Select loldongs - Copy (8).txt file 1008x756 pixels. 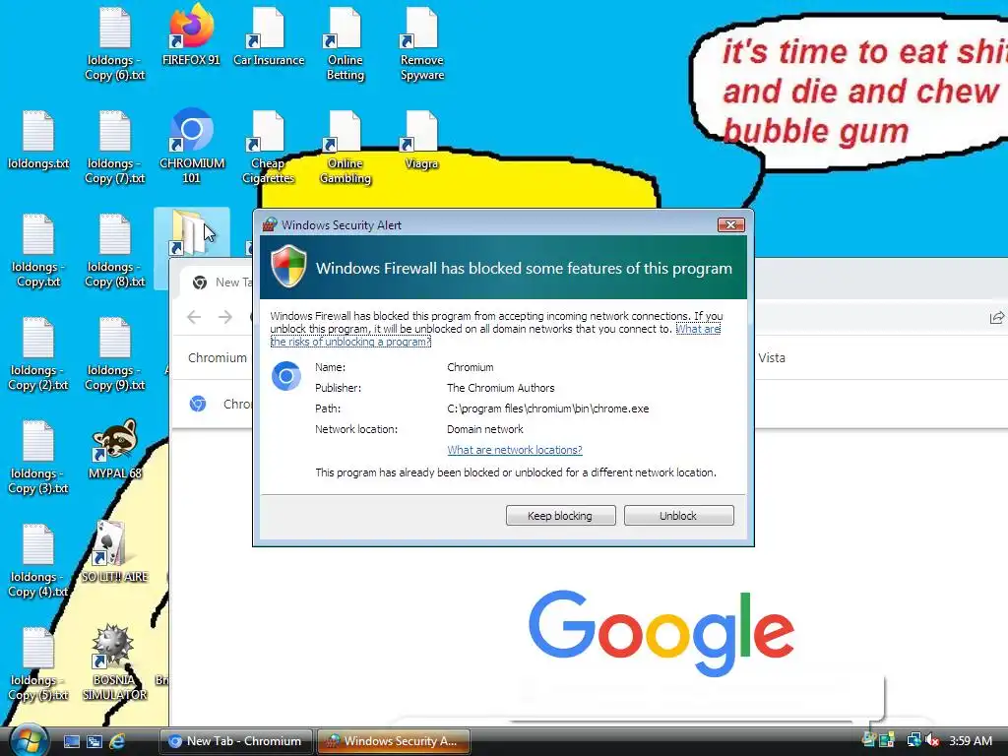pyautogui.click(x=115, y=250)
